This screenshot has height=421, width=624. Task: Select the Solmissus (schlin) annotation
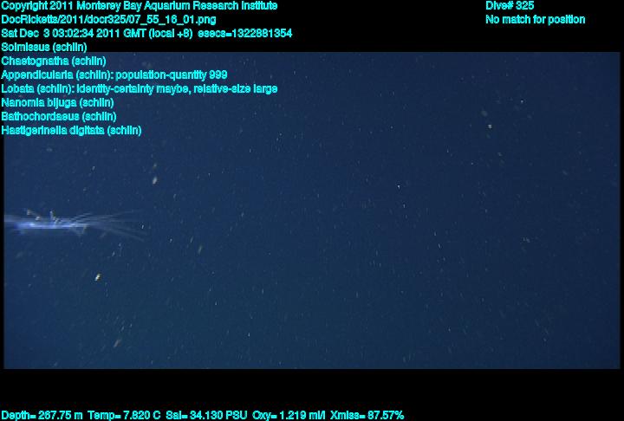point(44,47)
